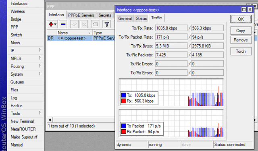Click the Disable X icon in PPP toolbar
Screen dimensions: 258x151
coord(84,24)
